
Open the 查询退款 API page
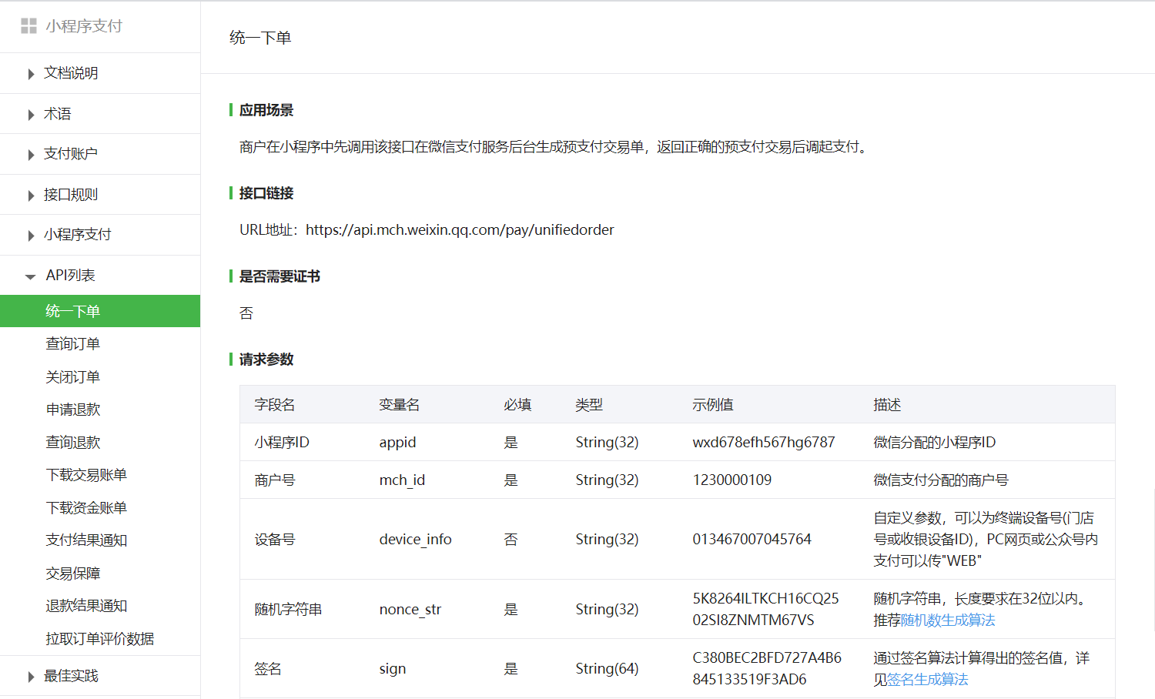73,443
